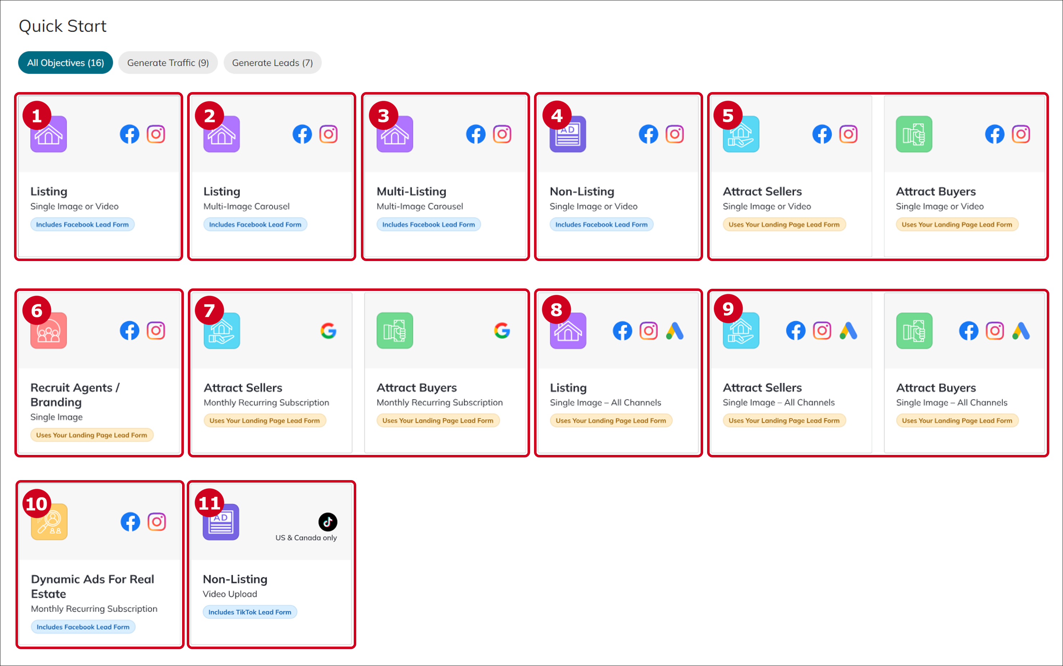The width and height of the screenshot is (1063, 666).
Task: Open Dynamic Ads For Real Estate title
Action: click(92, 586)
